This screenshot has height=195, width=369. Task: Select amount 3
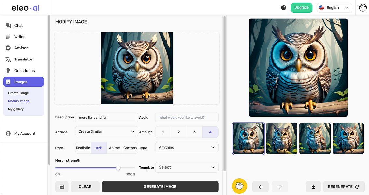[195, 132]
